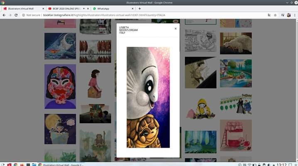This screenshot has height=166, width=298.
Task: Open the sleeping polar bear thumbnail
Action: click(235, 43)
